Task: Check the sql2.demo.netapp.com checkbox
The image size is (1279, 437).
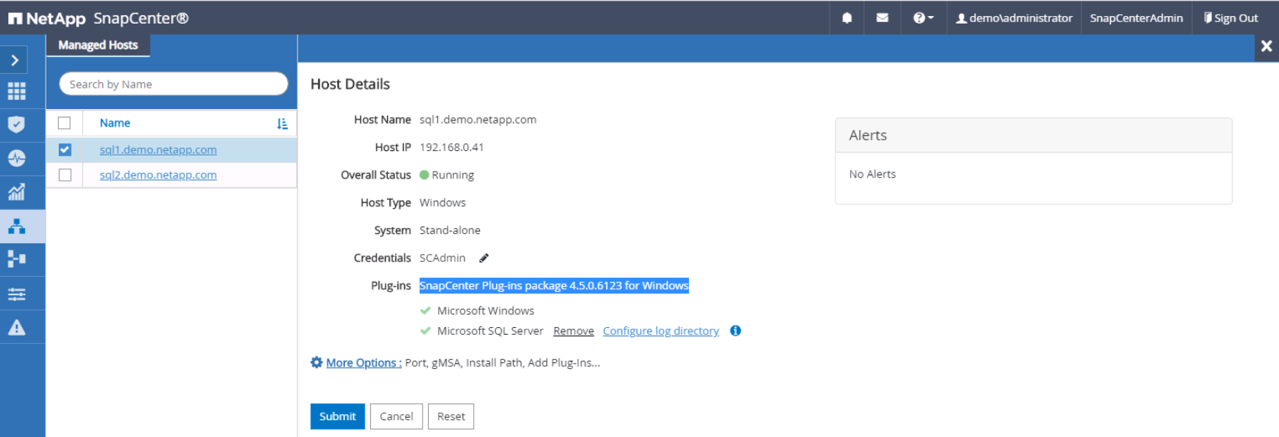Action: (65, 175)
